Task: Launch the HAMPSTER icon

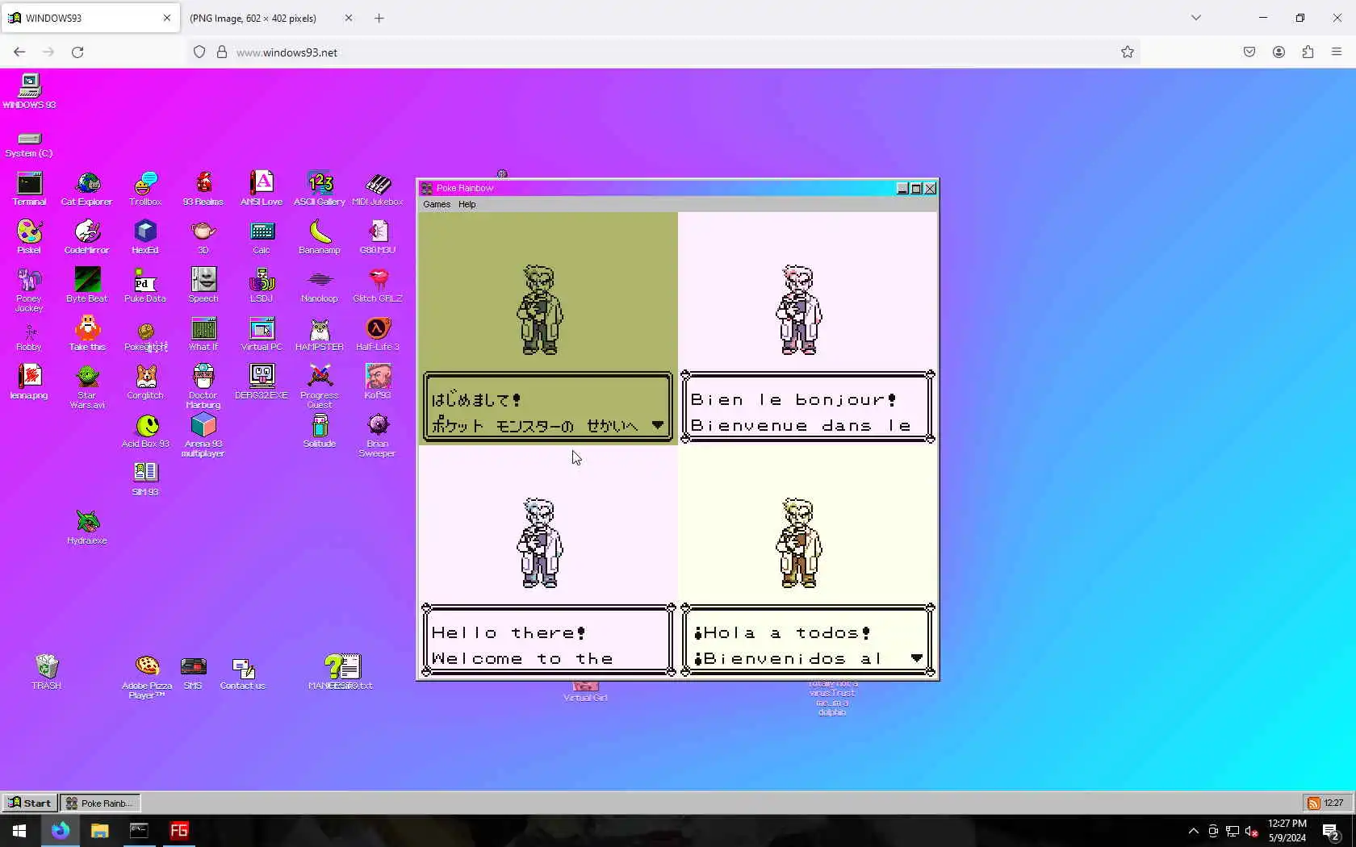Action: [320, 335]
